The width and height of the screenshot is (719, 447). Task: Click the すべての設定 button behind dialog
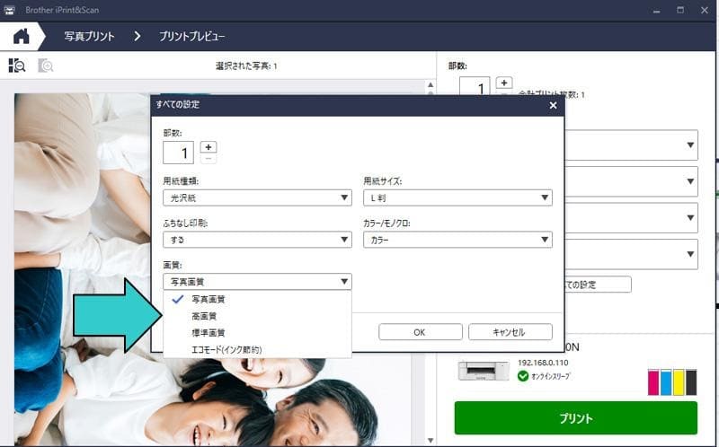point(598,285)
